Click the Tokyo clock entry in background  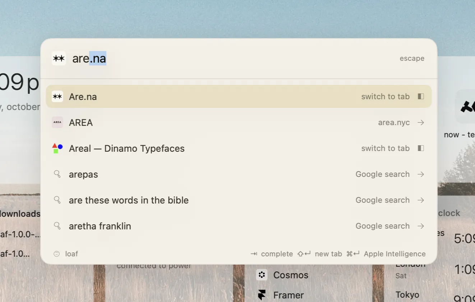[407, 295]
